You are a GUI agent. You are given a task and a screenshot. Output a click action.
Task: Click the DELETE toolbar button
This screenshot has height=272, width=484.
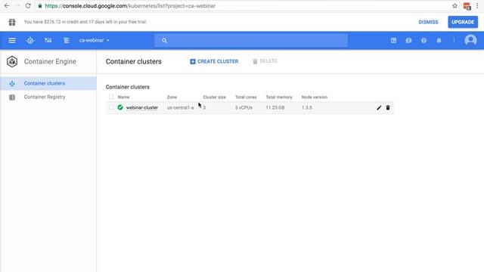click(x=265, y=61)
